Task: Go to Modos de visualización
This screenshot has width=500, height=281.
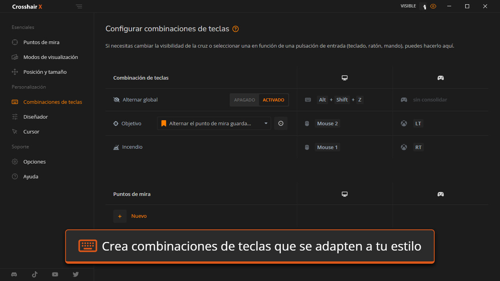Action: [50, 57]
